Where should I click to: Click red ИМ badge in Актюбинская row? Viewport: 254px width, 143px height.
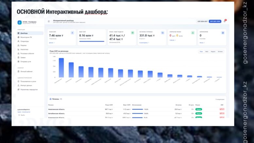(x=222, y=114)
